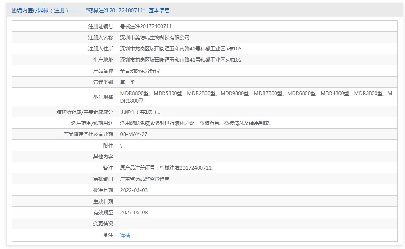
Task: Click the 附件 label
Action: (x=108, y=146)
